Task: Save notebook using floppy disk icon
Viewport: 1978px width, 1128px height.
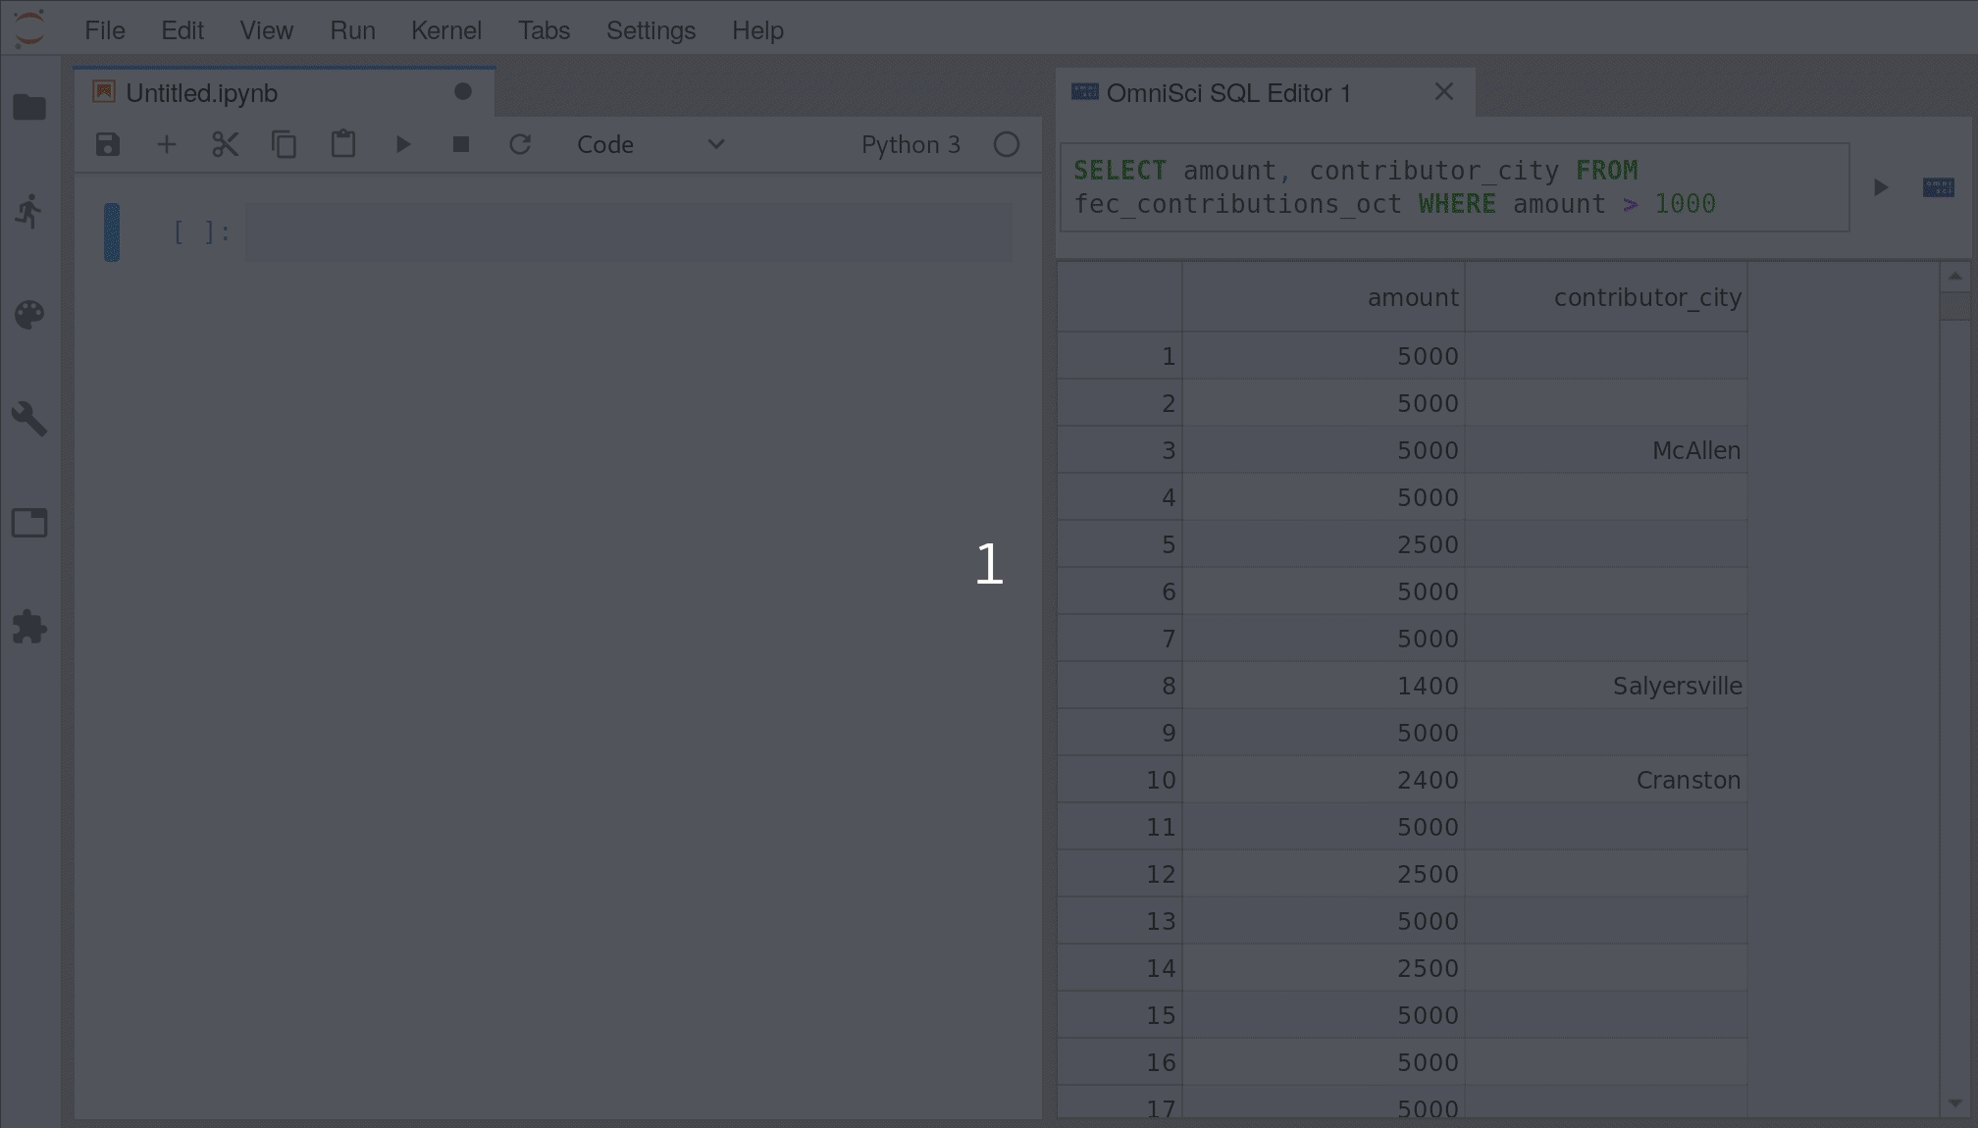Action: click(x=108, y=145)
